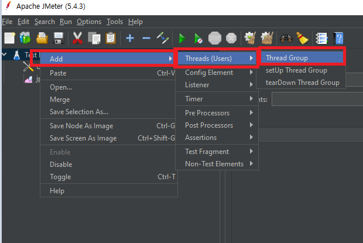Viewport: 363px width, 243px height.
Task: Click the Paste clipboard icon
Action: tap(111, 38)
